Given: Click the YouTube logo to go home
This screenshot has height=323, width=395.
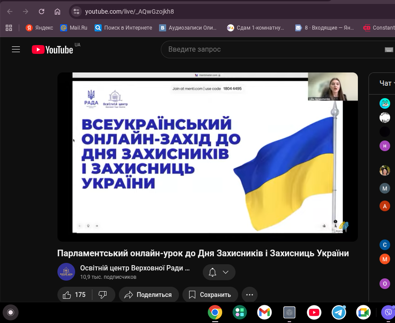Looking at the screenshot, I should (52, 49).
